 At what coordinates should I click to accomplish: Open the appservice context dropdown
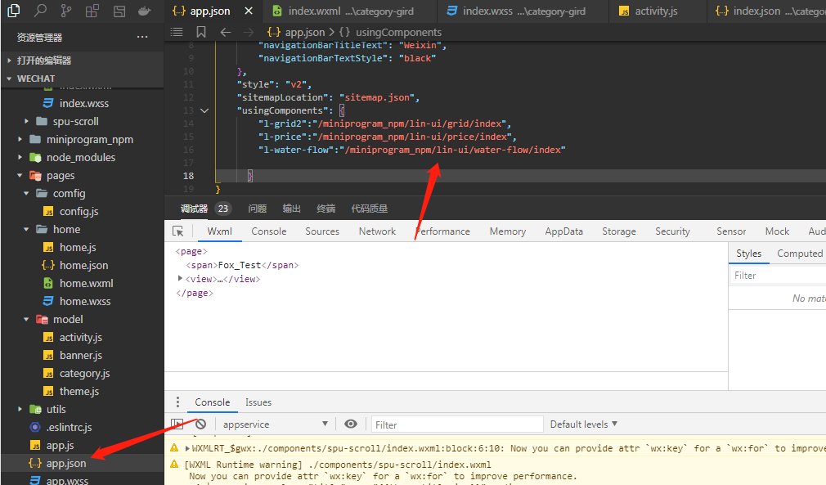[275, 424]
